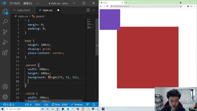Open Chrome Extensions puzzle icon
This screenshot has height=111, width=197.
pyautogui.click(x=188, y=6)
